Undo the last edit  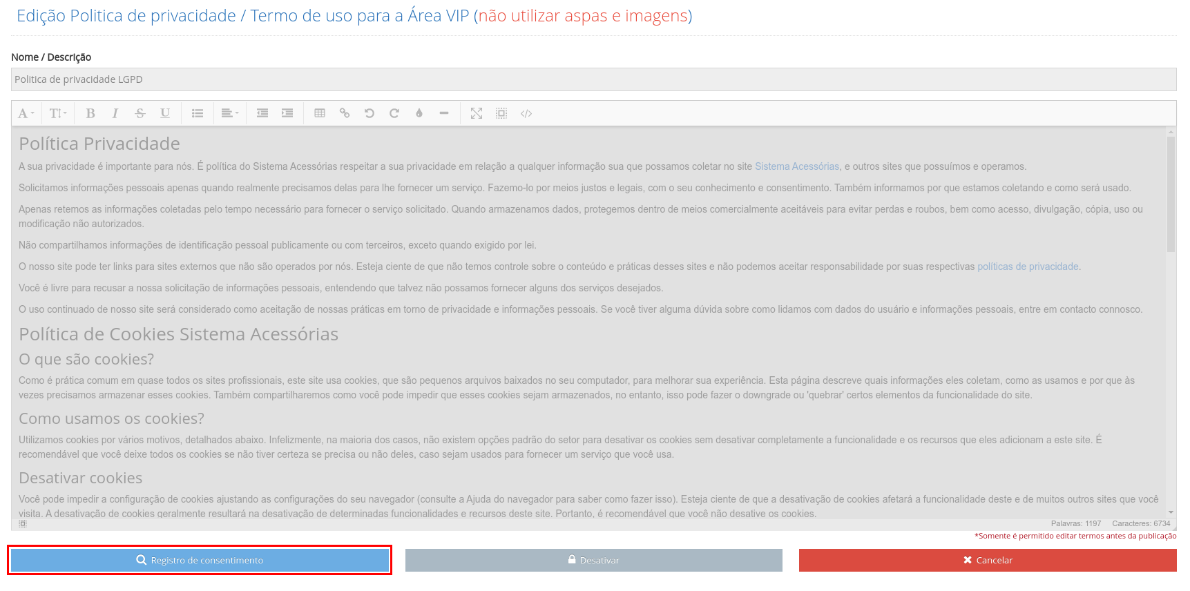(370, 113)
